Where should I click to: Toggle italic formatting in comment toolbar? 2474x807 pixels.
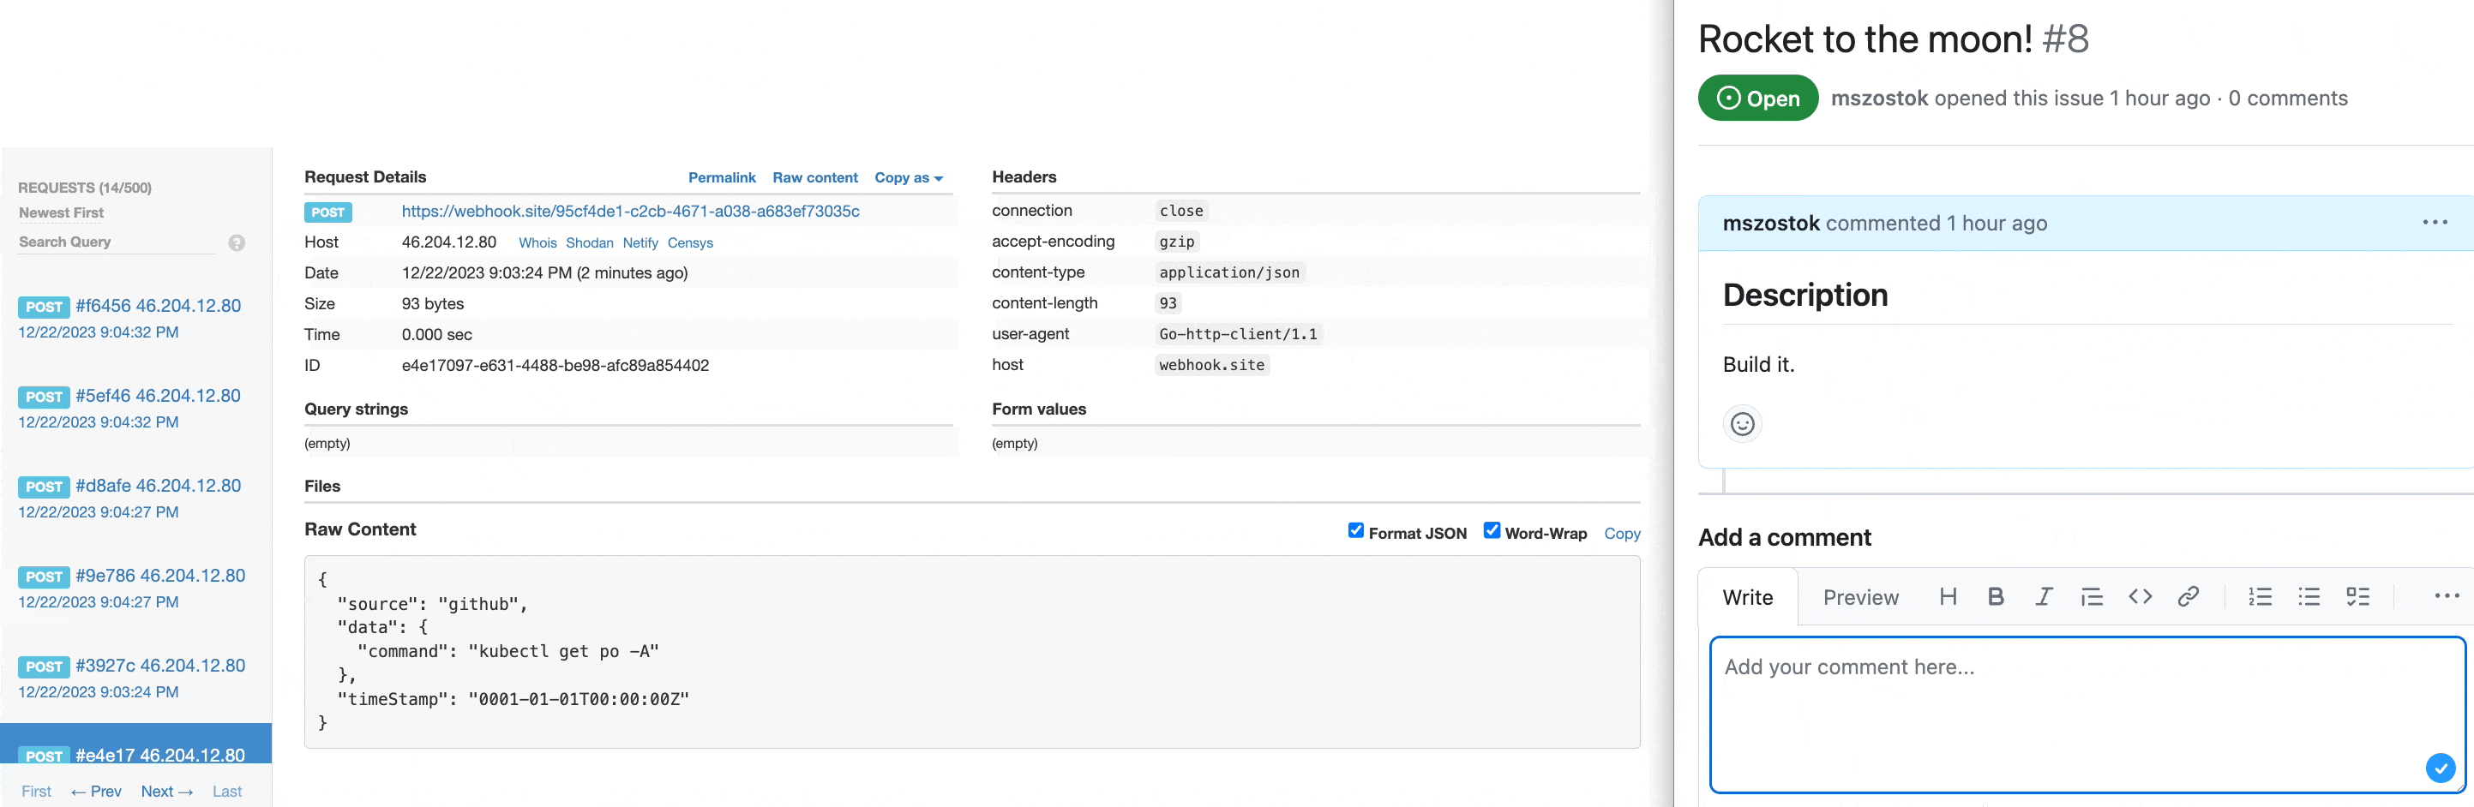tap(2043, 597)
